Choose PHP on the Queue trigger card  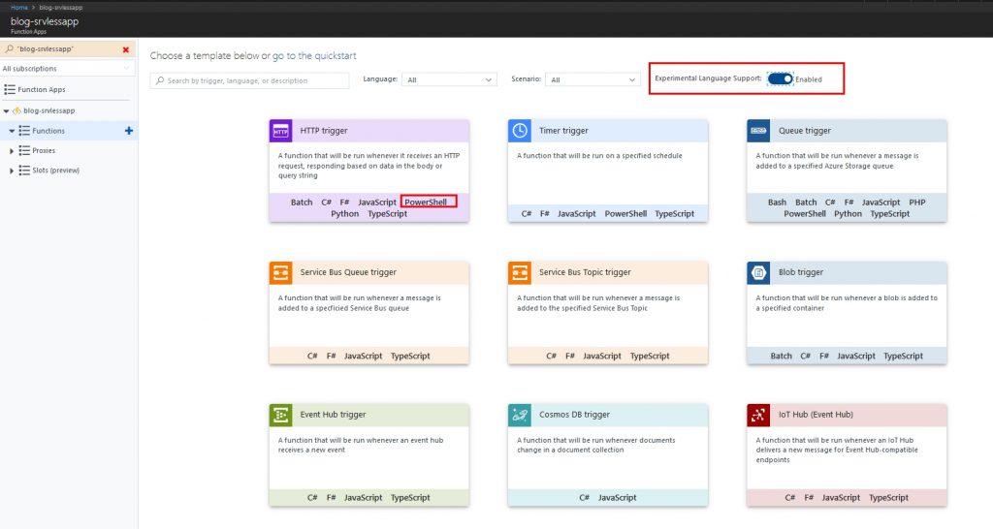pos(917,202)
